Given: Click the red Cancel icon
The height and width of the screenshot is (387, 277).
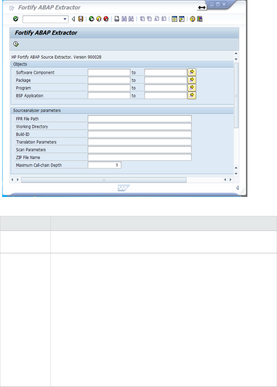Looking at the screenshot, I should click(x=106, y=19).
